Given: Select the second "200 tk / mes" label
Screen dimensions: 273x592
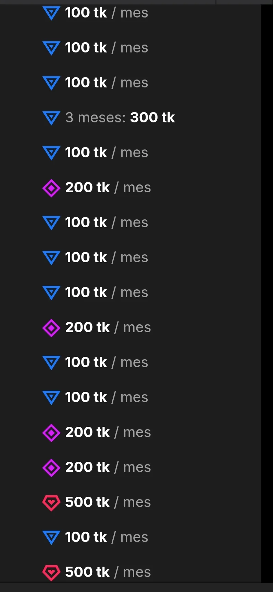Looking at the screenshot, I should point(108,327).
